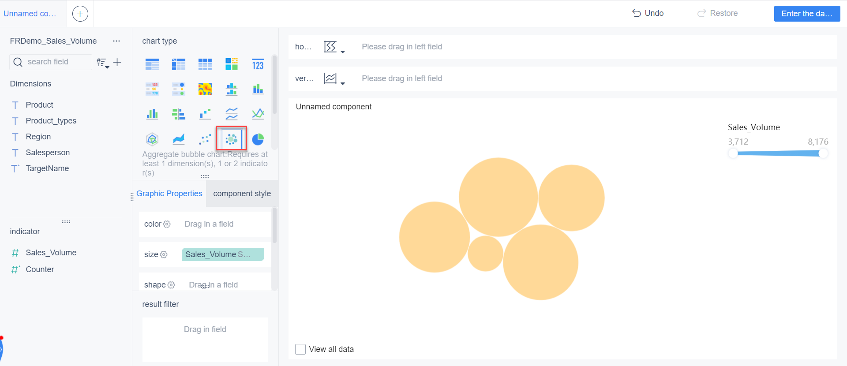Open the Unnamed component tab

pos(30,14)
